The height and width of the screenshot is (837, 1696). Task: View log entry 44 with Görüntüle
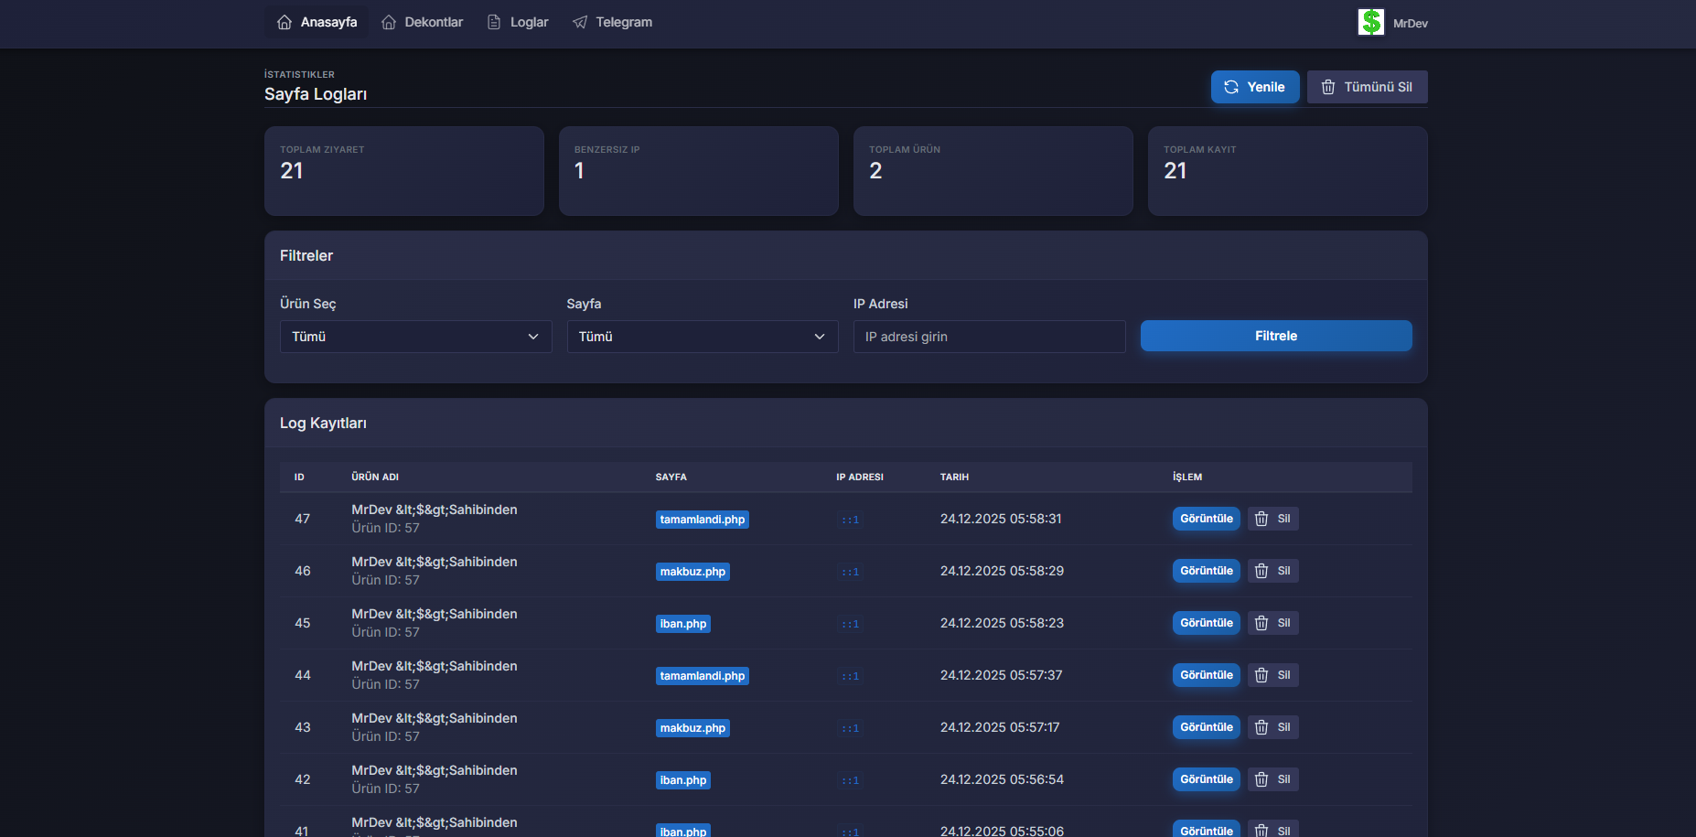(x=1207, y=675)
